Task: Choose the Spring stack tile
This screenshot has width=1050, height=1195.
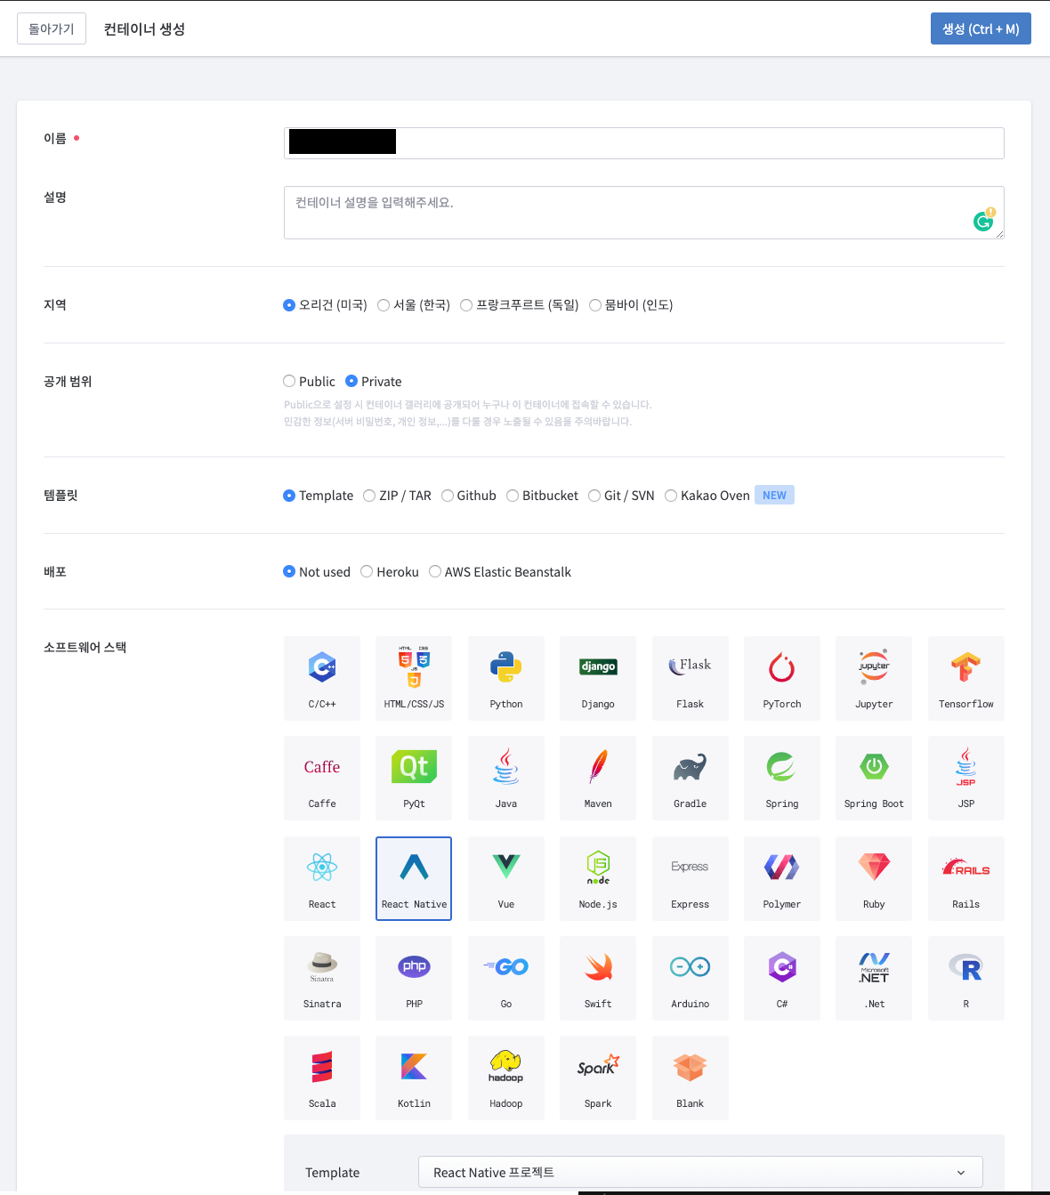Action: click(782, 778)
